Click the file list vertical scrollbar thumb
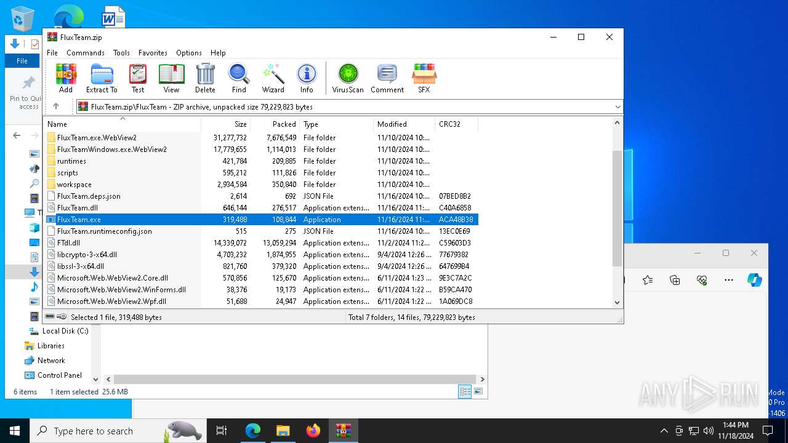Viewport: 788px width, 443px height. pyautogui.click(x=617, y=208)
